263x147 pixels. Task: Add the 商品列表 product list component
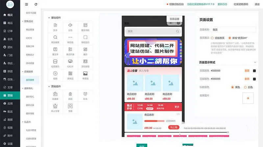pos(70,52)
